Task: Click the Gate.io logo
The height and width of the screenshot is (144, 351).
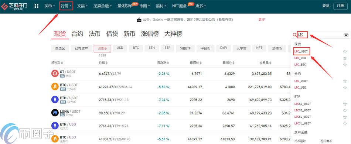Action: (x=14, y=7)
